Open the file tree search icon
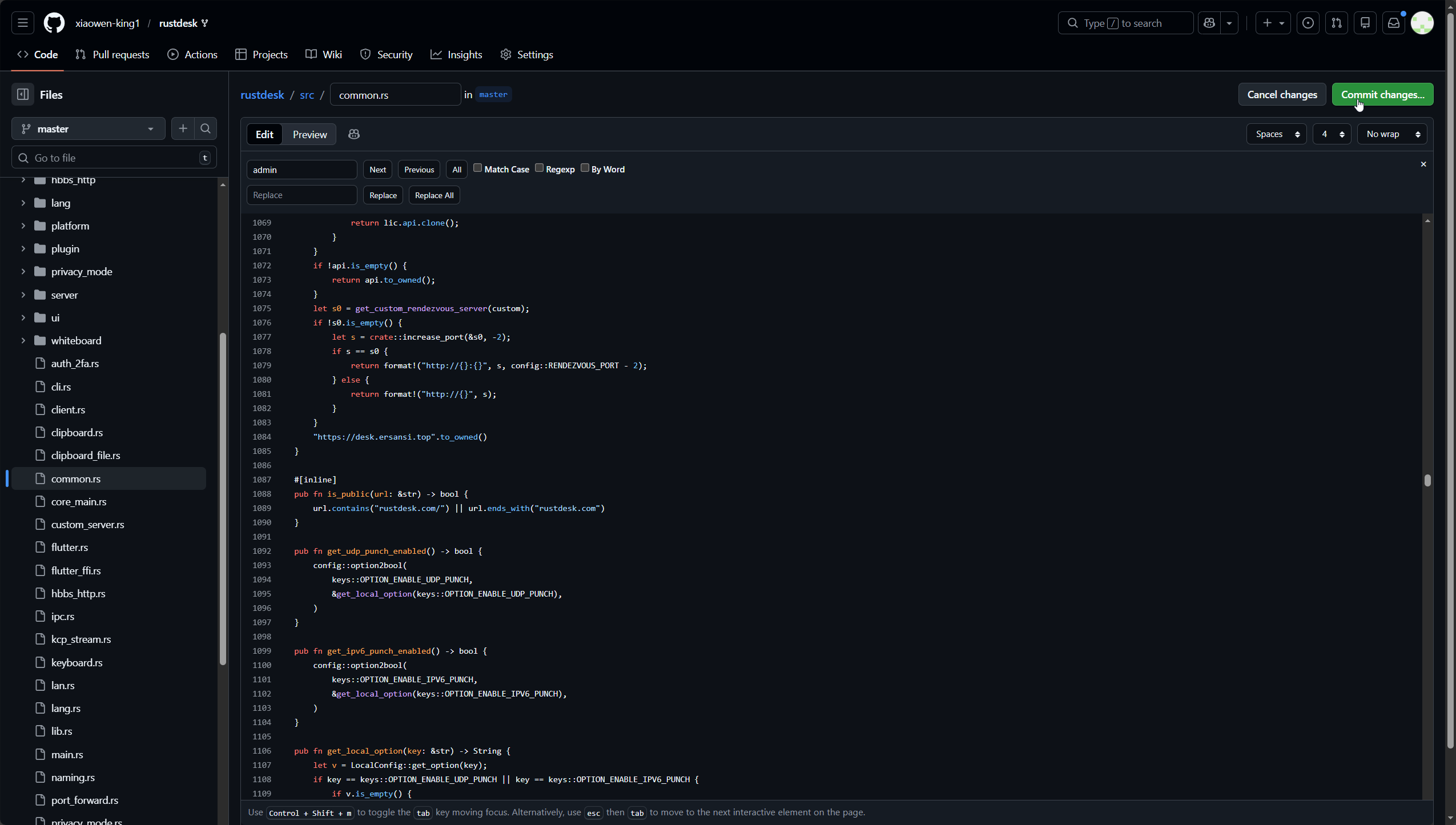This screenshot has height=825, width=1456. coord(206,129)
